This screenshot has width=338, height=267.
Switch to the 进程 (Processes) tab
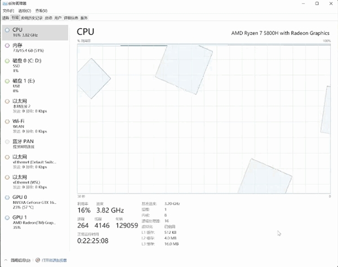(6, 18)
